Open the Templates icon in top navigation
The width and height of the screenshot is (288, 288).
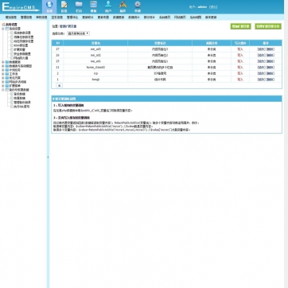[93, 7]
